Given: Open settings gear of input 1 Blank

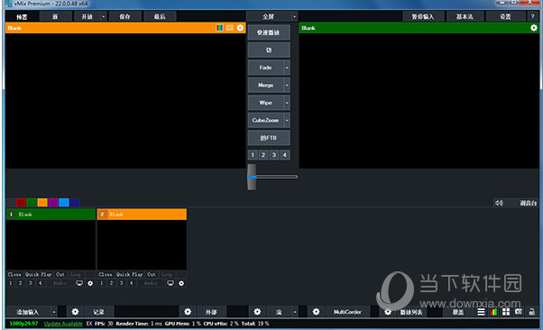Looking at the screenshot, I should tap(90, 283).
